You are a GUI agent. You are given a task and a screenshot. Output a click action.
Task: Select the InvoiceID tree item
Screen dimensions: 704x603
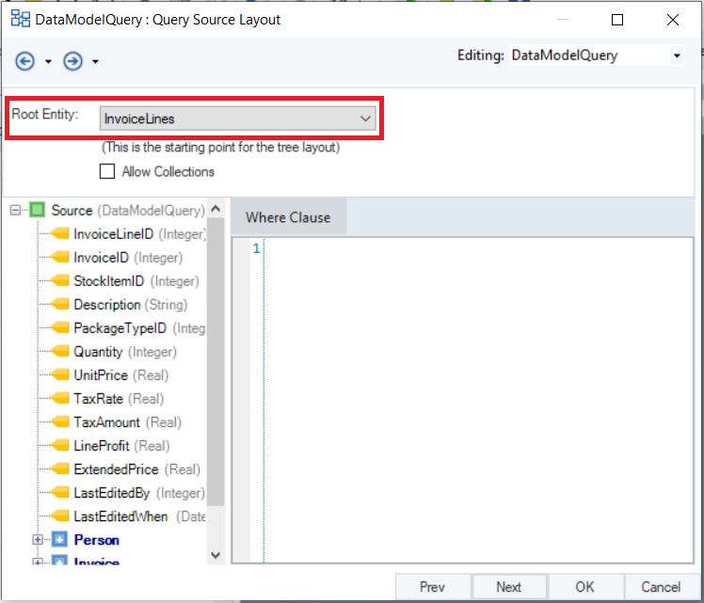128,258
